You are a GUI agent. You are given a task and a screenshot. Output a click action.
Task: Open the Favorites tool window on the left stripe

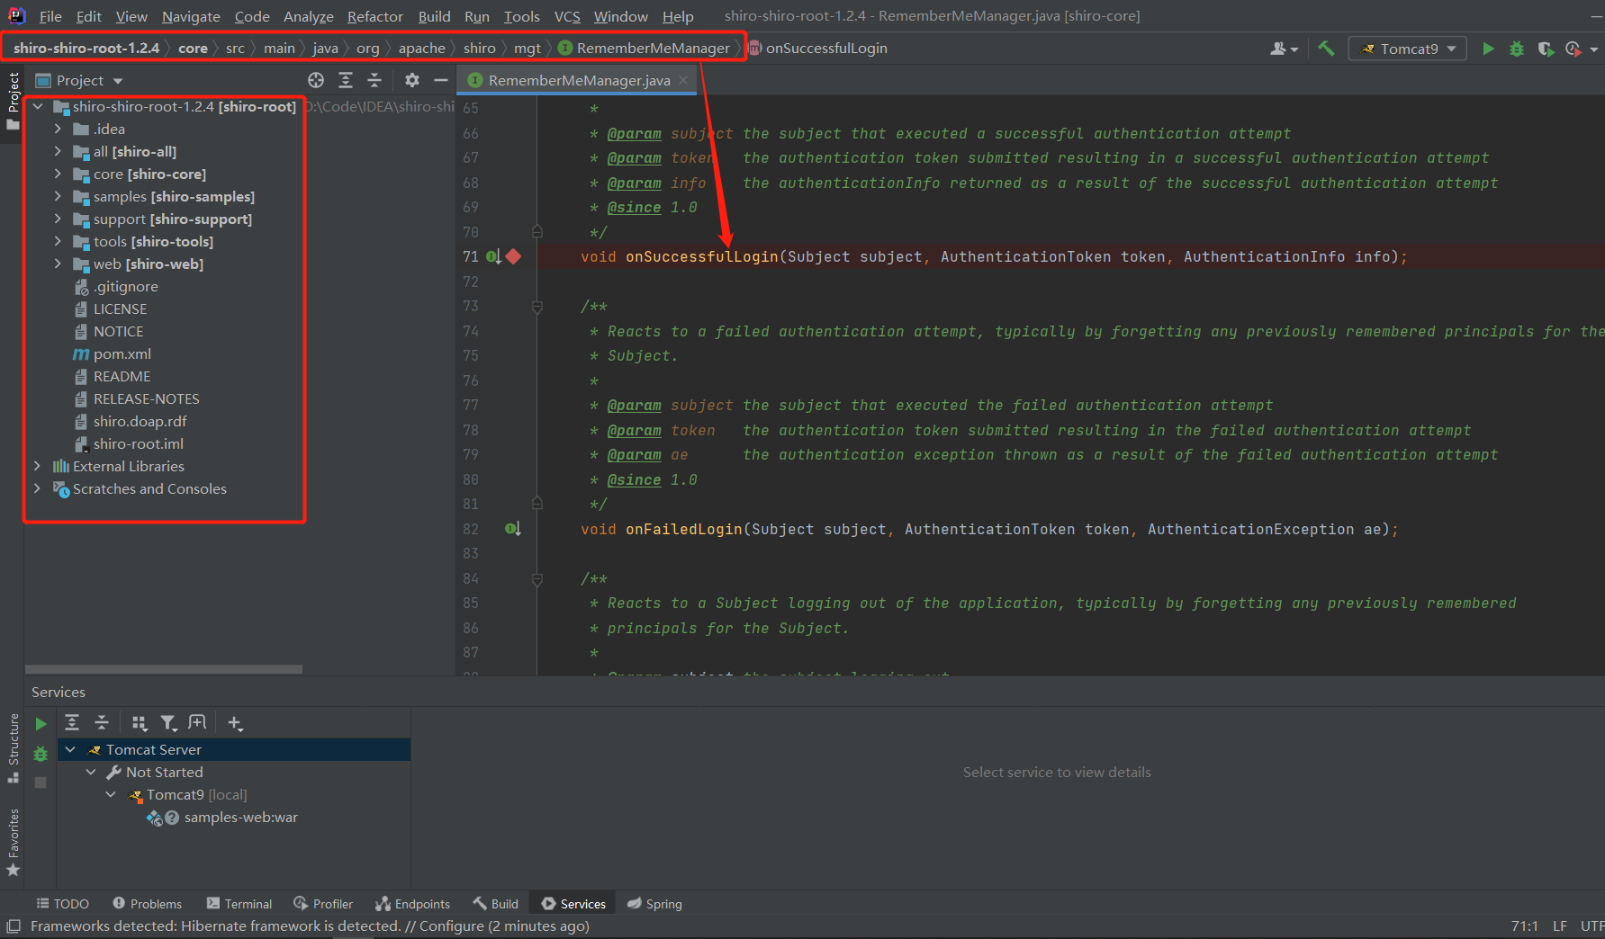tap(13, 842)
